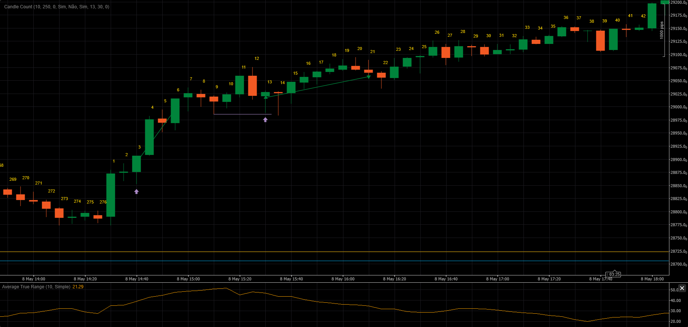Viewport: 688px width, 327px height.
Task: Click candle count label 36
Action: (566, 17)
